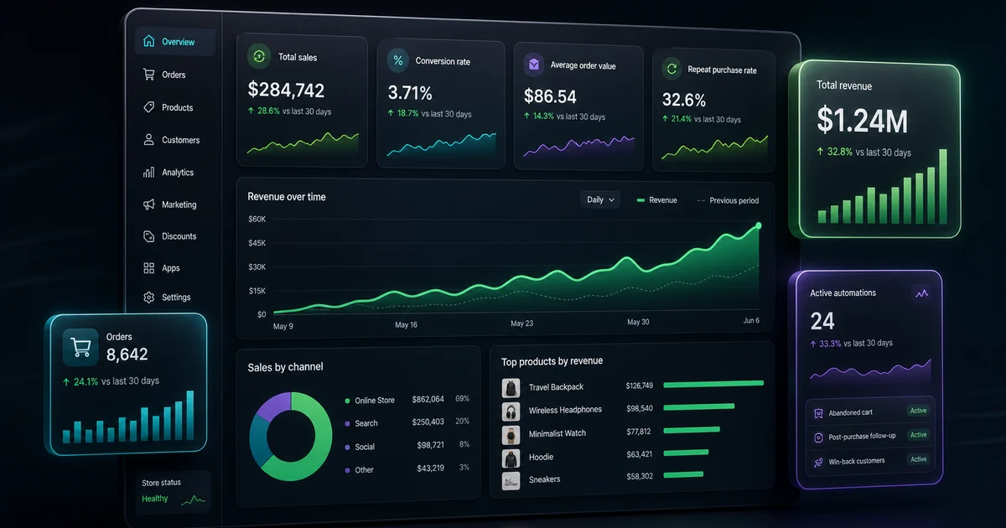This screenshot has height=528, width=1006.
Task: Click the Other channel $43,219 amount
Action: 429,468
